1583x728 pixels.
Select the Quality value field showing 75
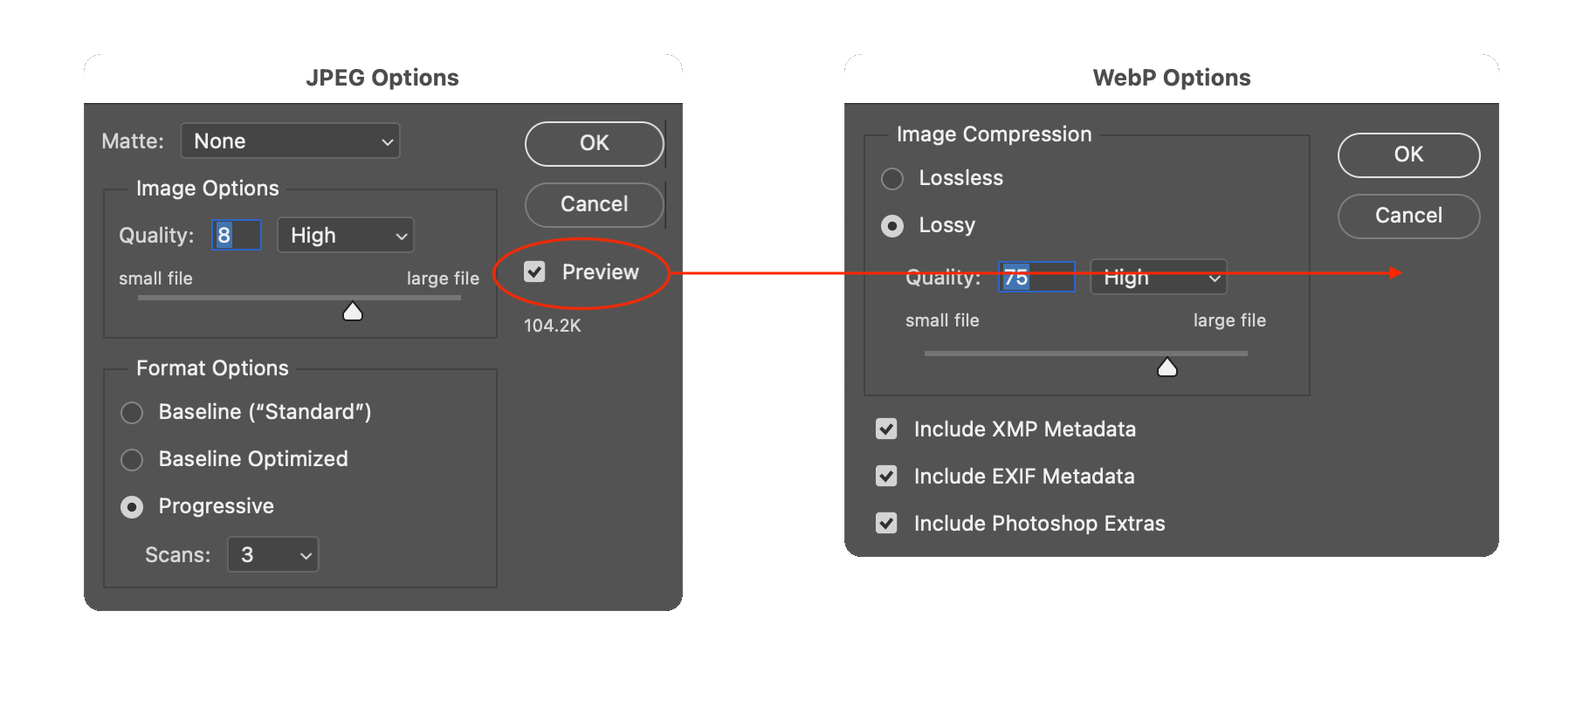click(x=1036, y=277)
